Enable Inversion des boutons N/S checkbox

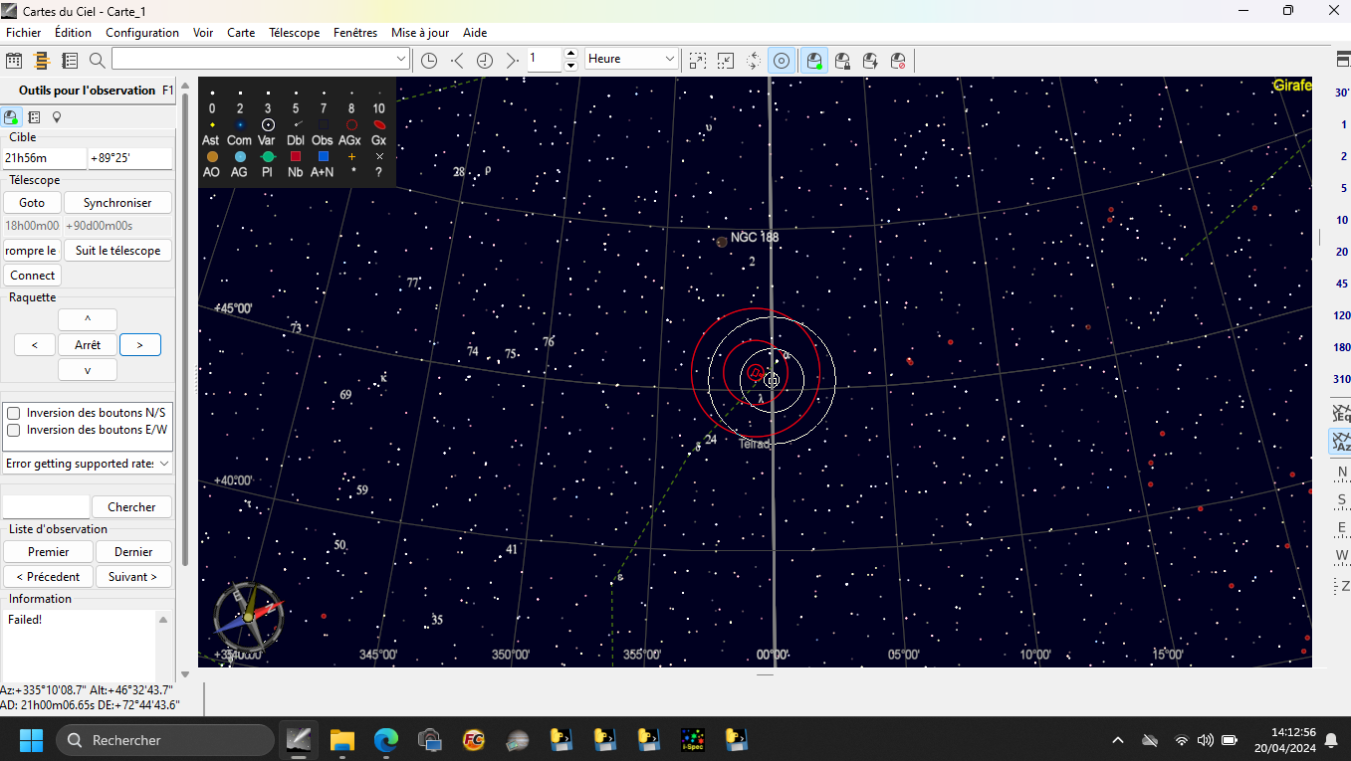14,413
